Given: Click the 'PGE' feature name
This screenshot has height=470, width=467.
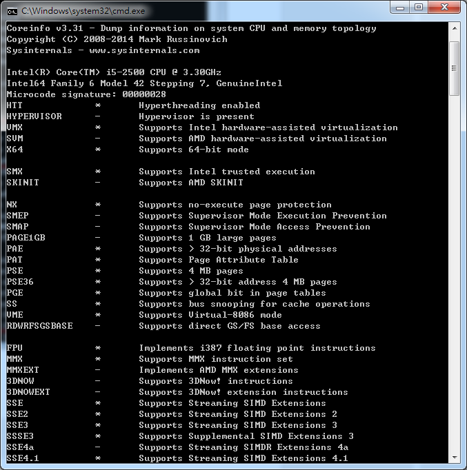Looking at the screenshot, I should (x=14, y=293).
